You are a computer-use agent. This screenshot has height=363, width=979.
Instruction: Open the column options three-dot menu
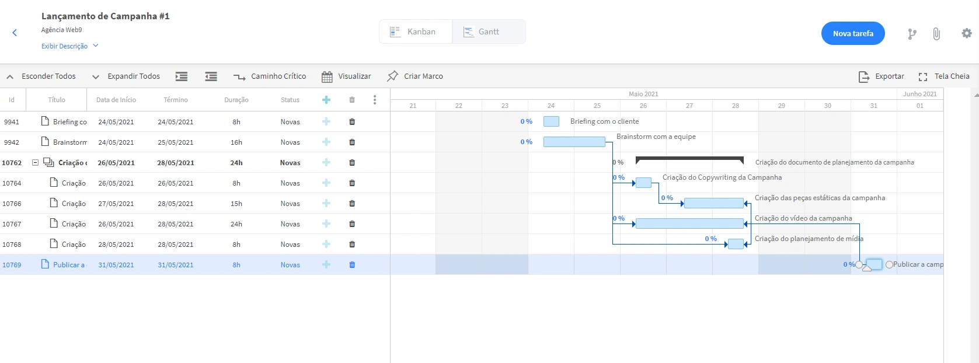point(375,100)
